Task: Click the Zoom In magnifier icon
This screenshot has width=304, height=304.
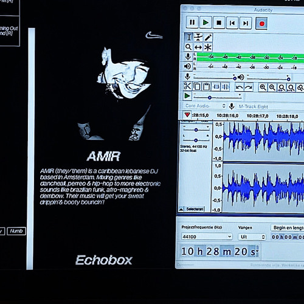Action: [x=263, y=88]
